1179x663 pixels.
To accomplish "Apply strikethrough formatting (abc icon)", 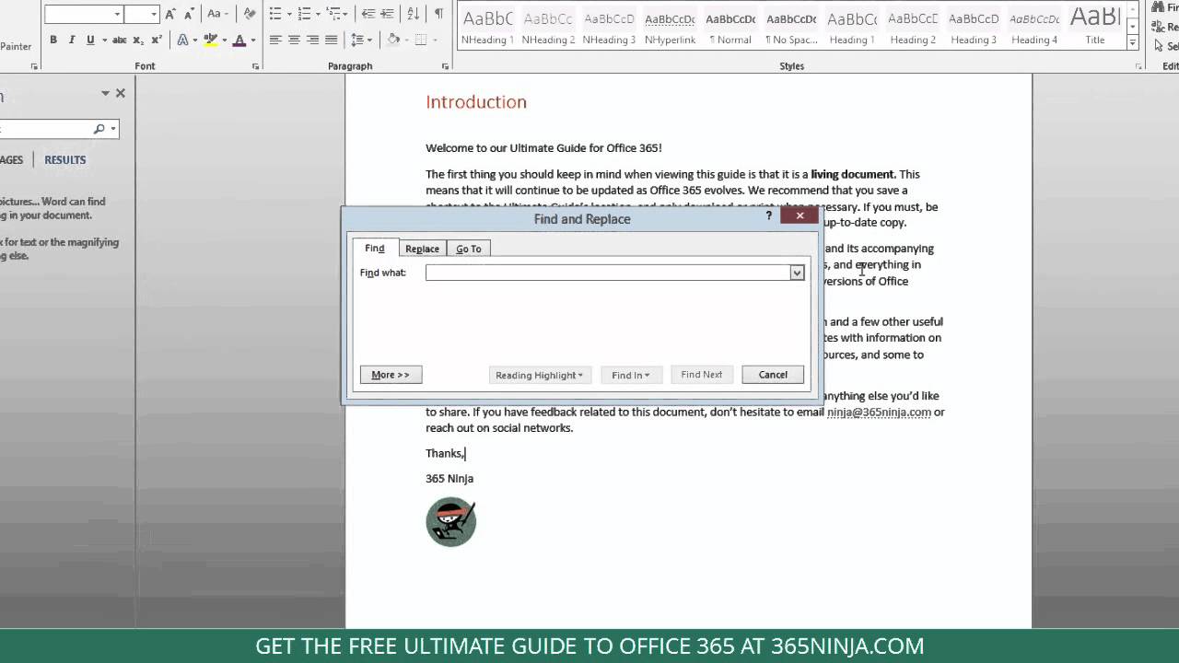I will (119, 40).
